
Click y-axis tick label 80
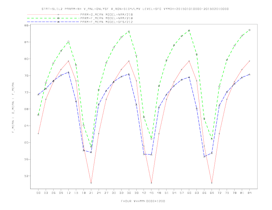pos(26,59)
